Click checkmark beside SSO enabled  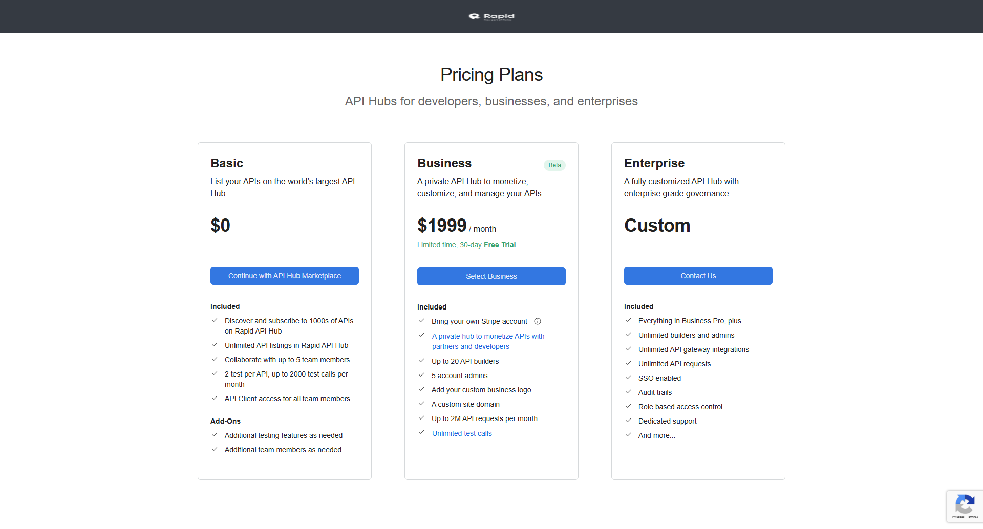pos(628,378)
